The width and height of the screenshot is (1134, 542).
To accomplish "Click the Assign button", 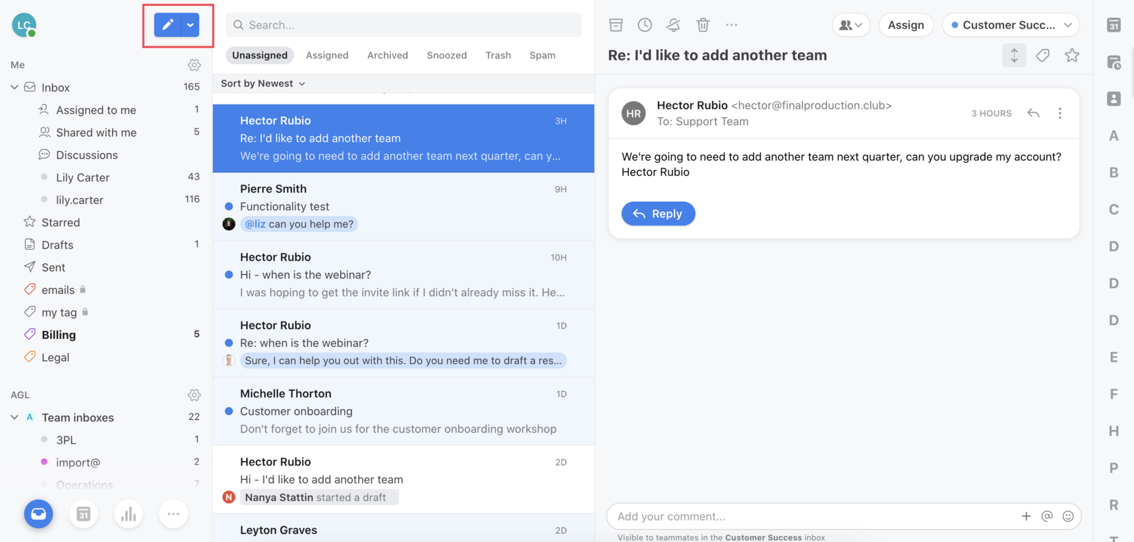I will (905, 25).
